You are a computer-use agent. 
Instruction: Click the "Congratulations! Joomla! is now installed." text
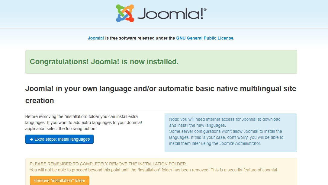point(104,62)
